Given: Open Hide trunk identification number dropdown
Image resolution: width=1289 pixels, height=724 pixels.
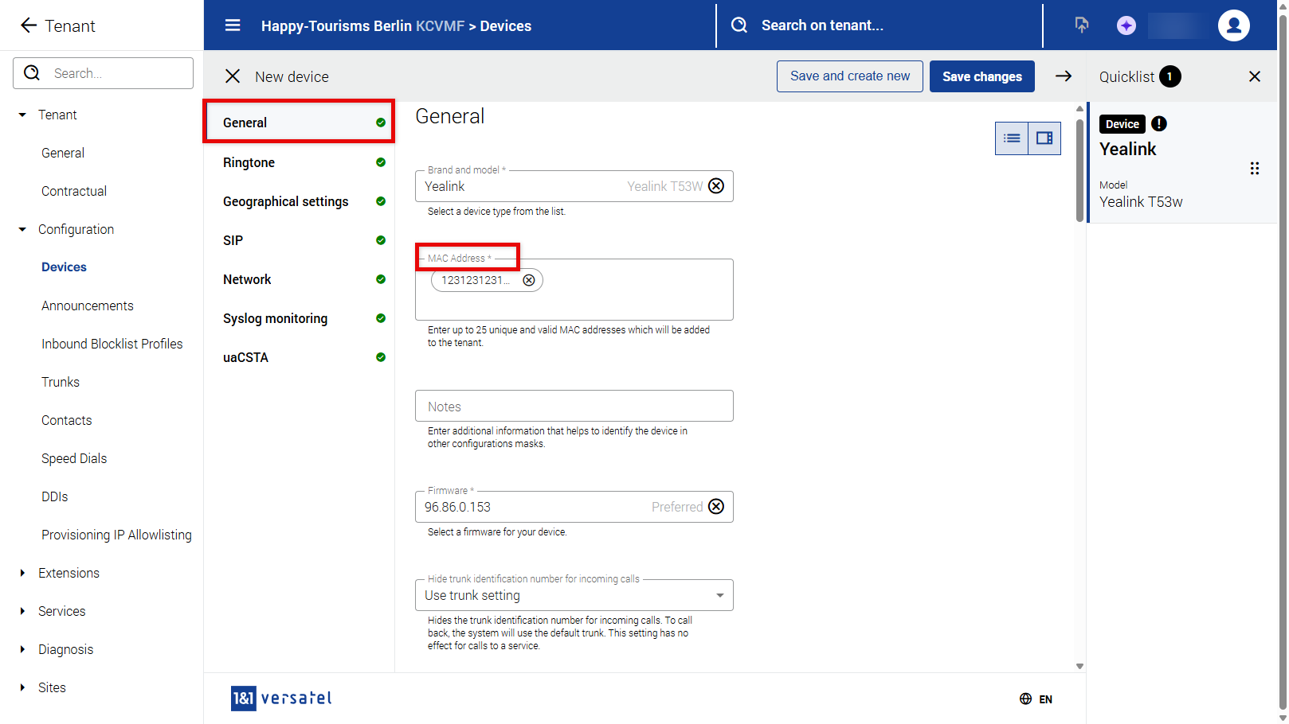Looking at the screenshot, I should [574, 595].
